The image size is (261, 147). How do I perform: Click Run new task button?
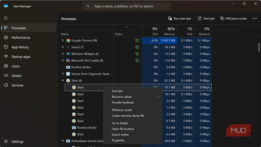click(179, 18)
